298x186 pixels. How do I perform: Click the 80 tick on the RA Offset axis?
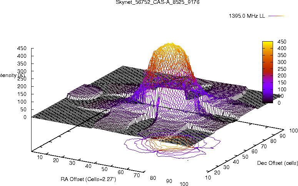coord(153,178)
